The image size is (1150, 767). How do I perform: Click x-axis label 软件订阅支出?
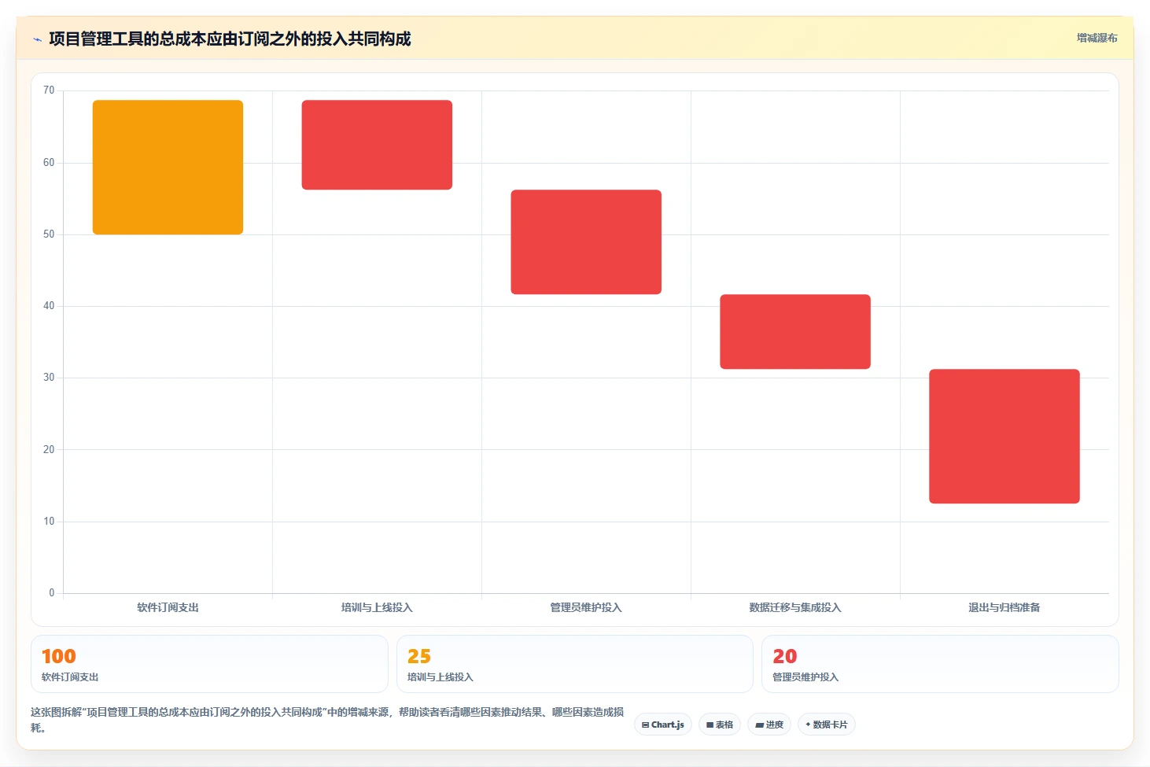168,607
